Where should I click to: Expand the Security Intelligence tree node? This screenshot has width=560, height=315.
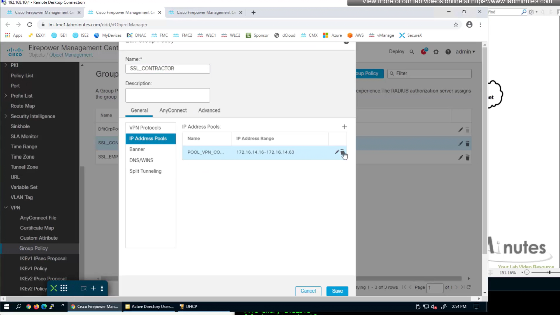tap(6, 116)
